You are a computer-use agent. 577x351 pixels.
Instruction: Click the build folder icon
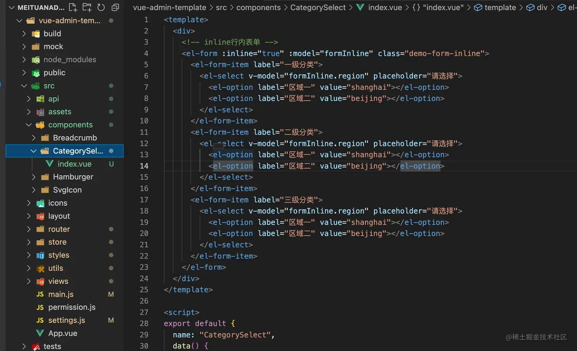pyautogui.click(x=35, y=34)
